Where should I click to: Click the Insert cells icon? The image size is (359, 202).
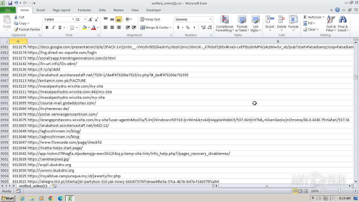coord(270,20)
